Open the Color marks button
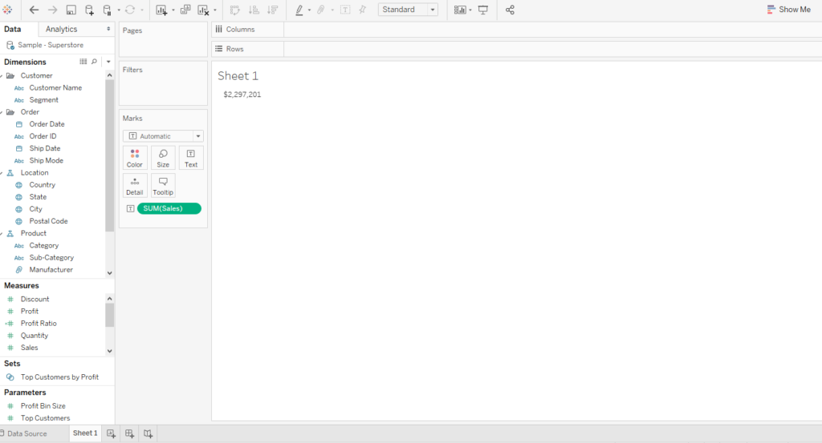 (135, 158)
